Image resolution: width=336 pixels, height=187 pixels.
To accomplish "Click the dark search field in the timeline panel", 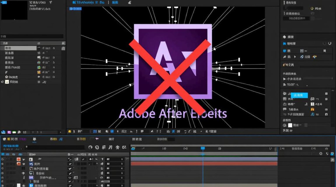I will [x=55, y=147].
